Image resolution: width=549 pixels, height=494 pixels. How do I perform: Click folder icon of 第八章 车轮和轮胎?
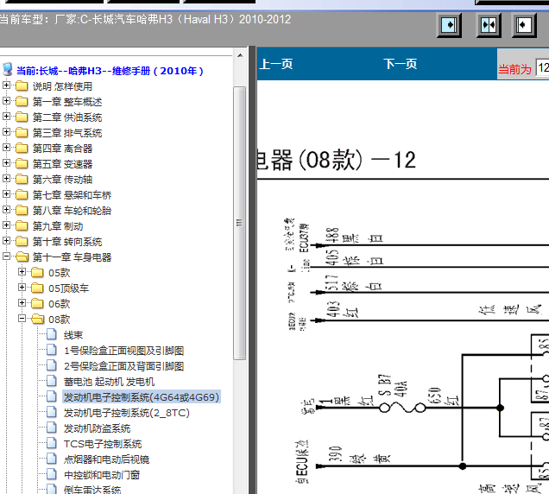[22, 210]
